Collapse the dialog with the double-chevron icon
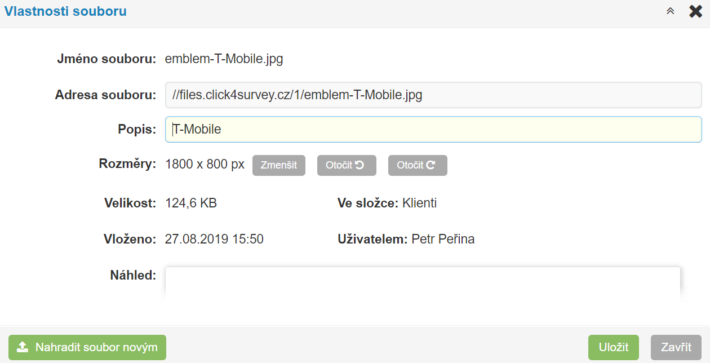The width and height of the screenshot is (710, 363). (670, 11)
